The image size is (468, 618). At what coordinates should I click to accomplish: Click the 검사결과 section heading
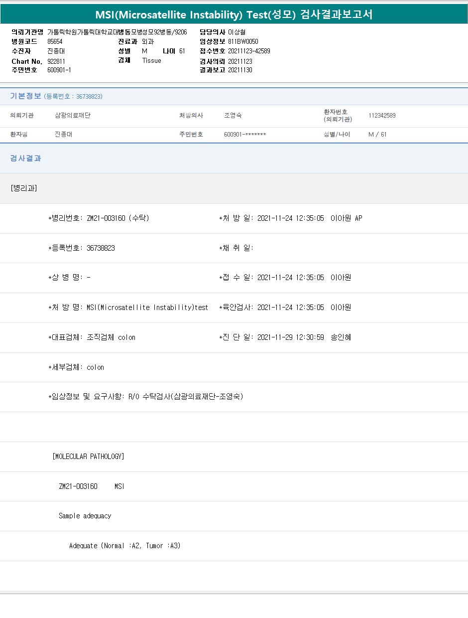click(x=25, y=158)
